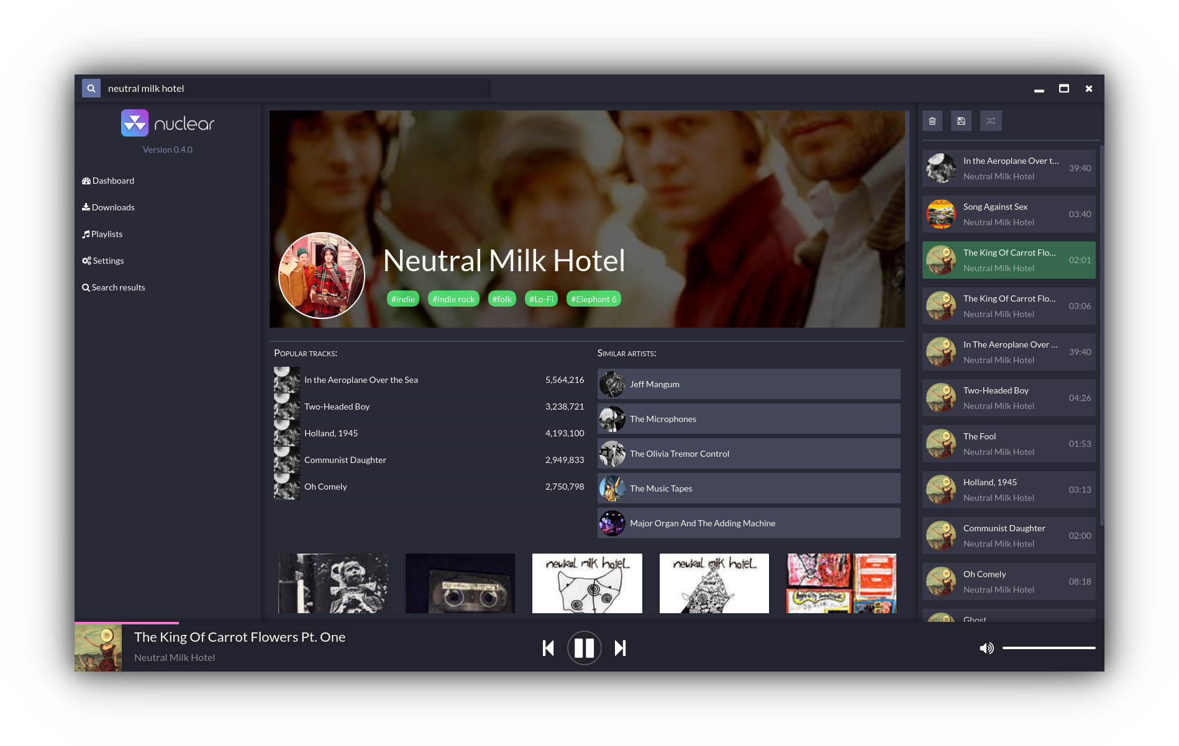Click the queue panel scrollbar
Image resolution: width=1179 pixels, height=746 pixels.
point(1101,335)
